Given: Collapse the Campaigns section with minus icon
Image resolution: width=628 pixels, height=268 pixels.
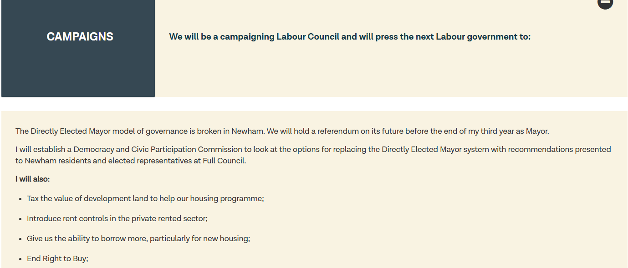Looking at the screenshot, I should [605, 3].
